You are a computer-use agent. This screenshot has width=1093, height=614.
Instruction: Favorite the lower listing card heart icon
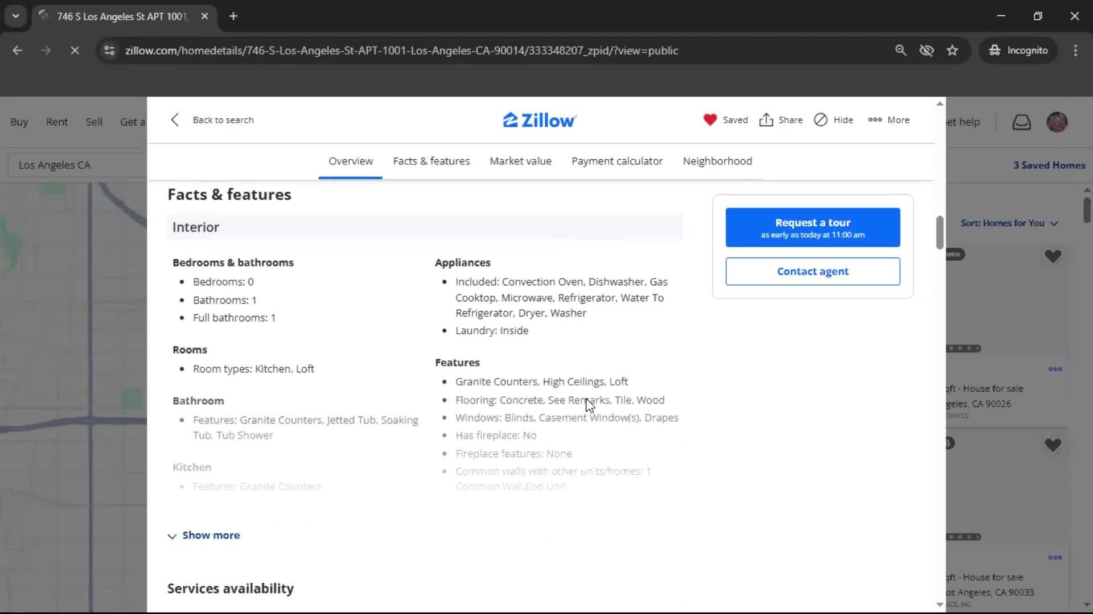point(1053,445)
